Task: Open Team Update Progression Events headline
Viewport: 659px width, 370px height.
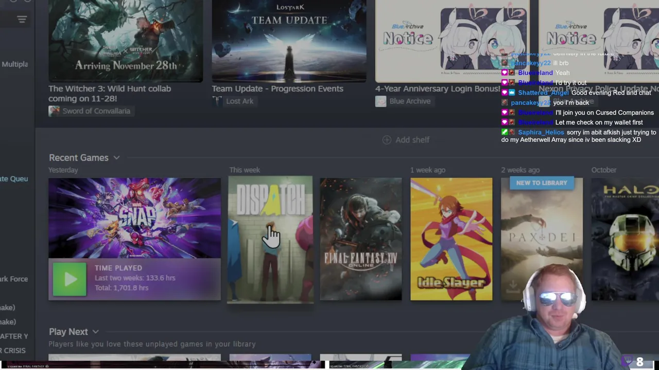Action: click(x=278, y=89)
